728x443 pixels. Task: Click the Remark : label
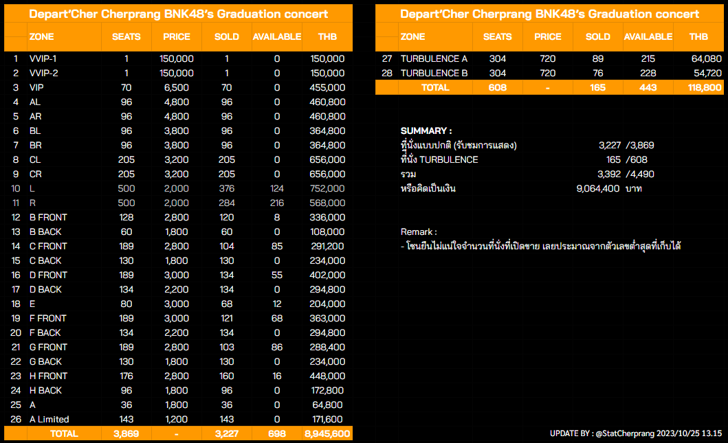[419, 231]
